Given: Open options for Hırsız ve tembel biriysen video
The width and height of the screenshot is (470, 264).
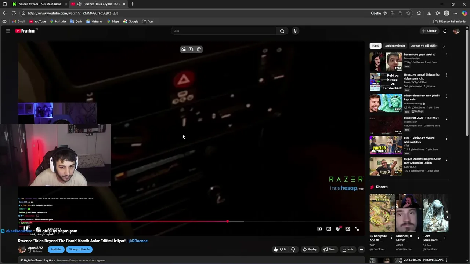Looking at the screenshot, I should pyautogui.click(x=447, y=75).
